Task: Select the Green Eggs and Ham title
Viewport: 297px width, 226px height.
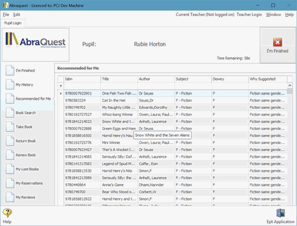Action: [119, 128]
